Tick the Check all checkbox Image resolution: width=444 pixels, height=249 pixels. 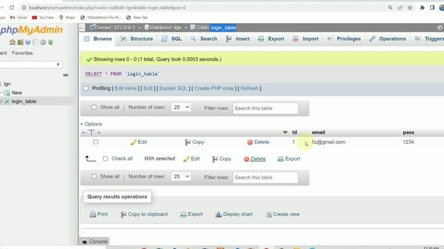(105, 158)
